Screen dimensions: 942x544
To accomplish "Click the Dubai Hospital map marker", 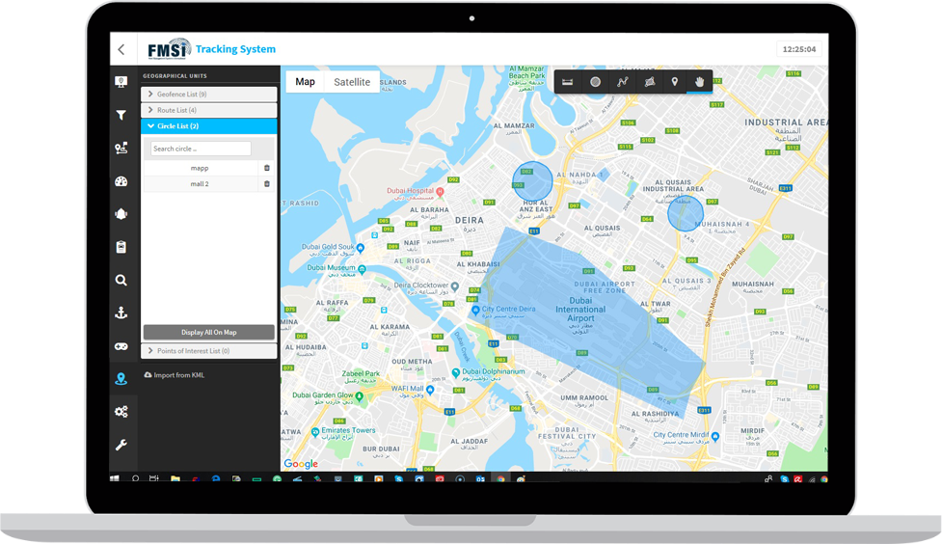I will coord(441,192).
